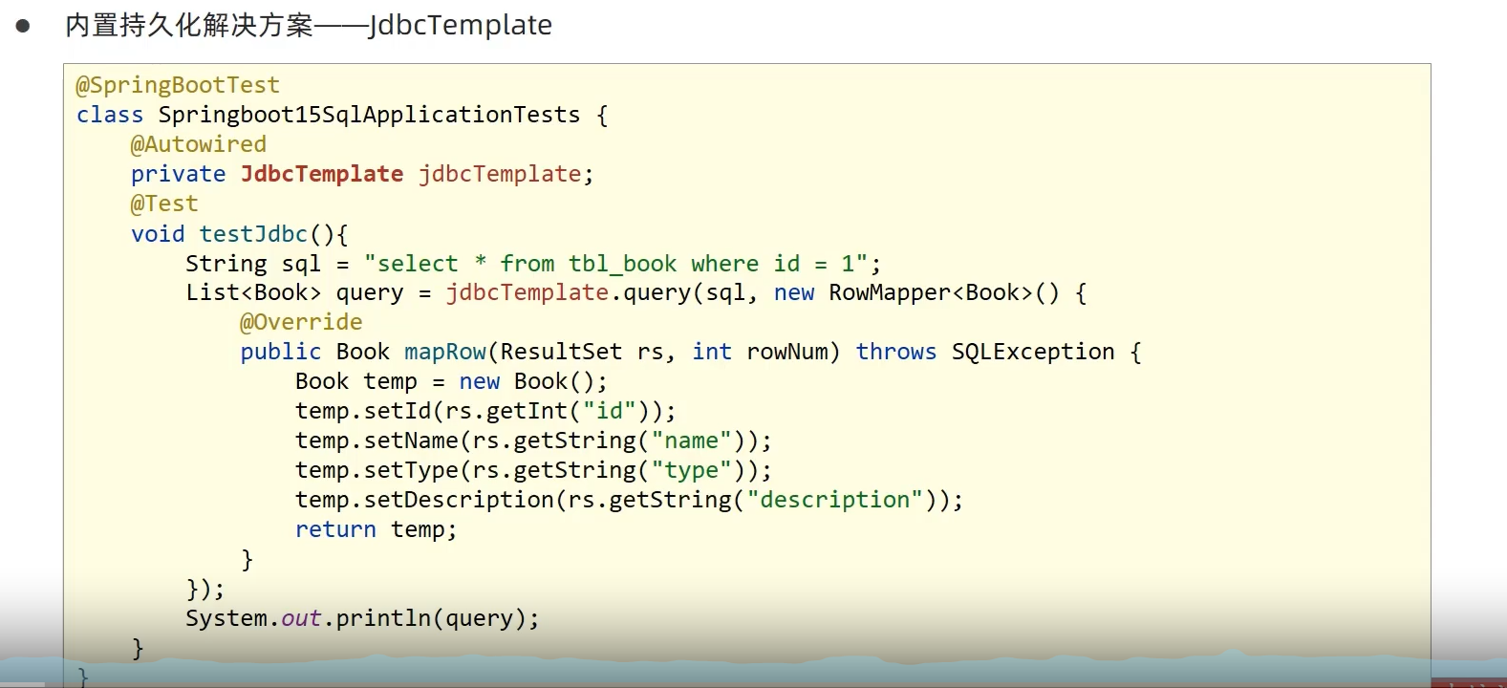Select the "type" string literal
This screenshot has width=1507, height=688.
pyautogui.click(x=691, y=470)
